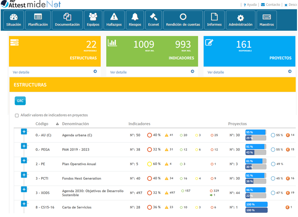Expand the 3 - XODS row
298x217 pixels.
click(24, 189)
